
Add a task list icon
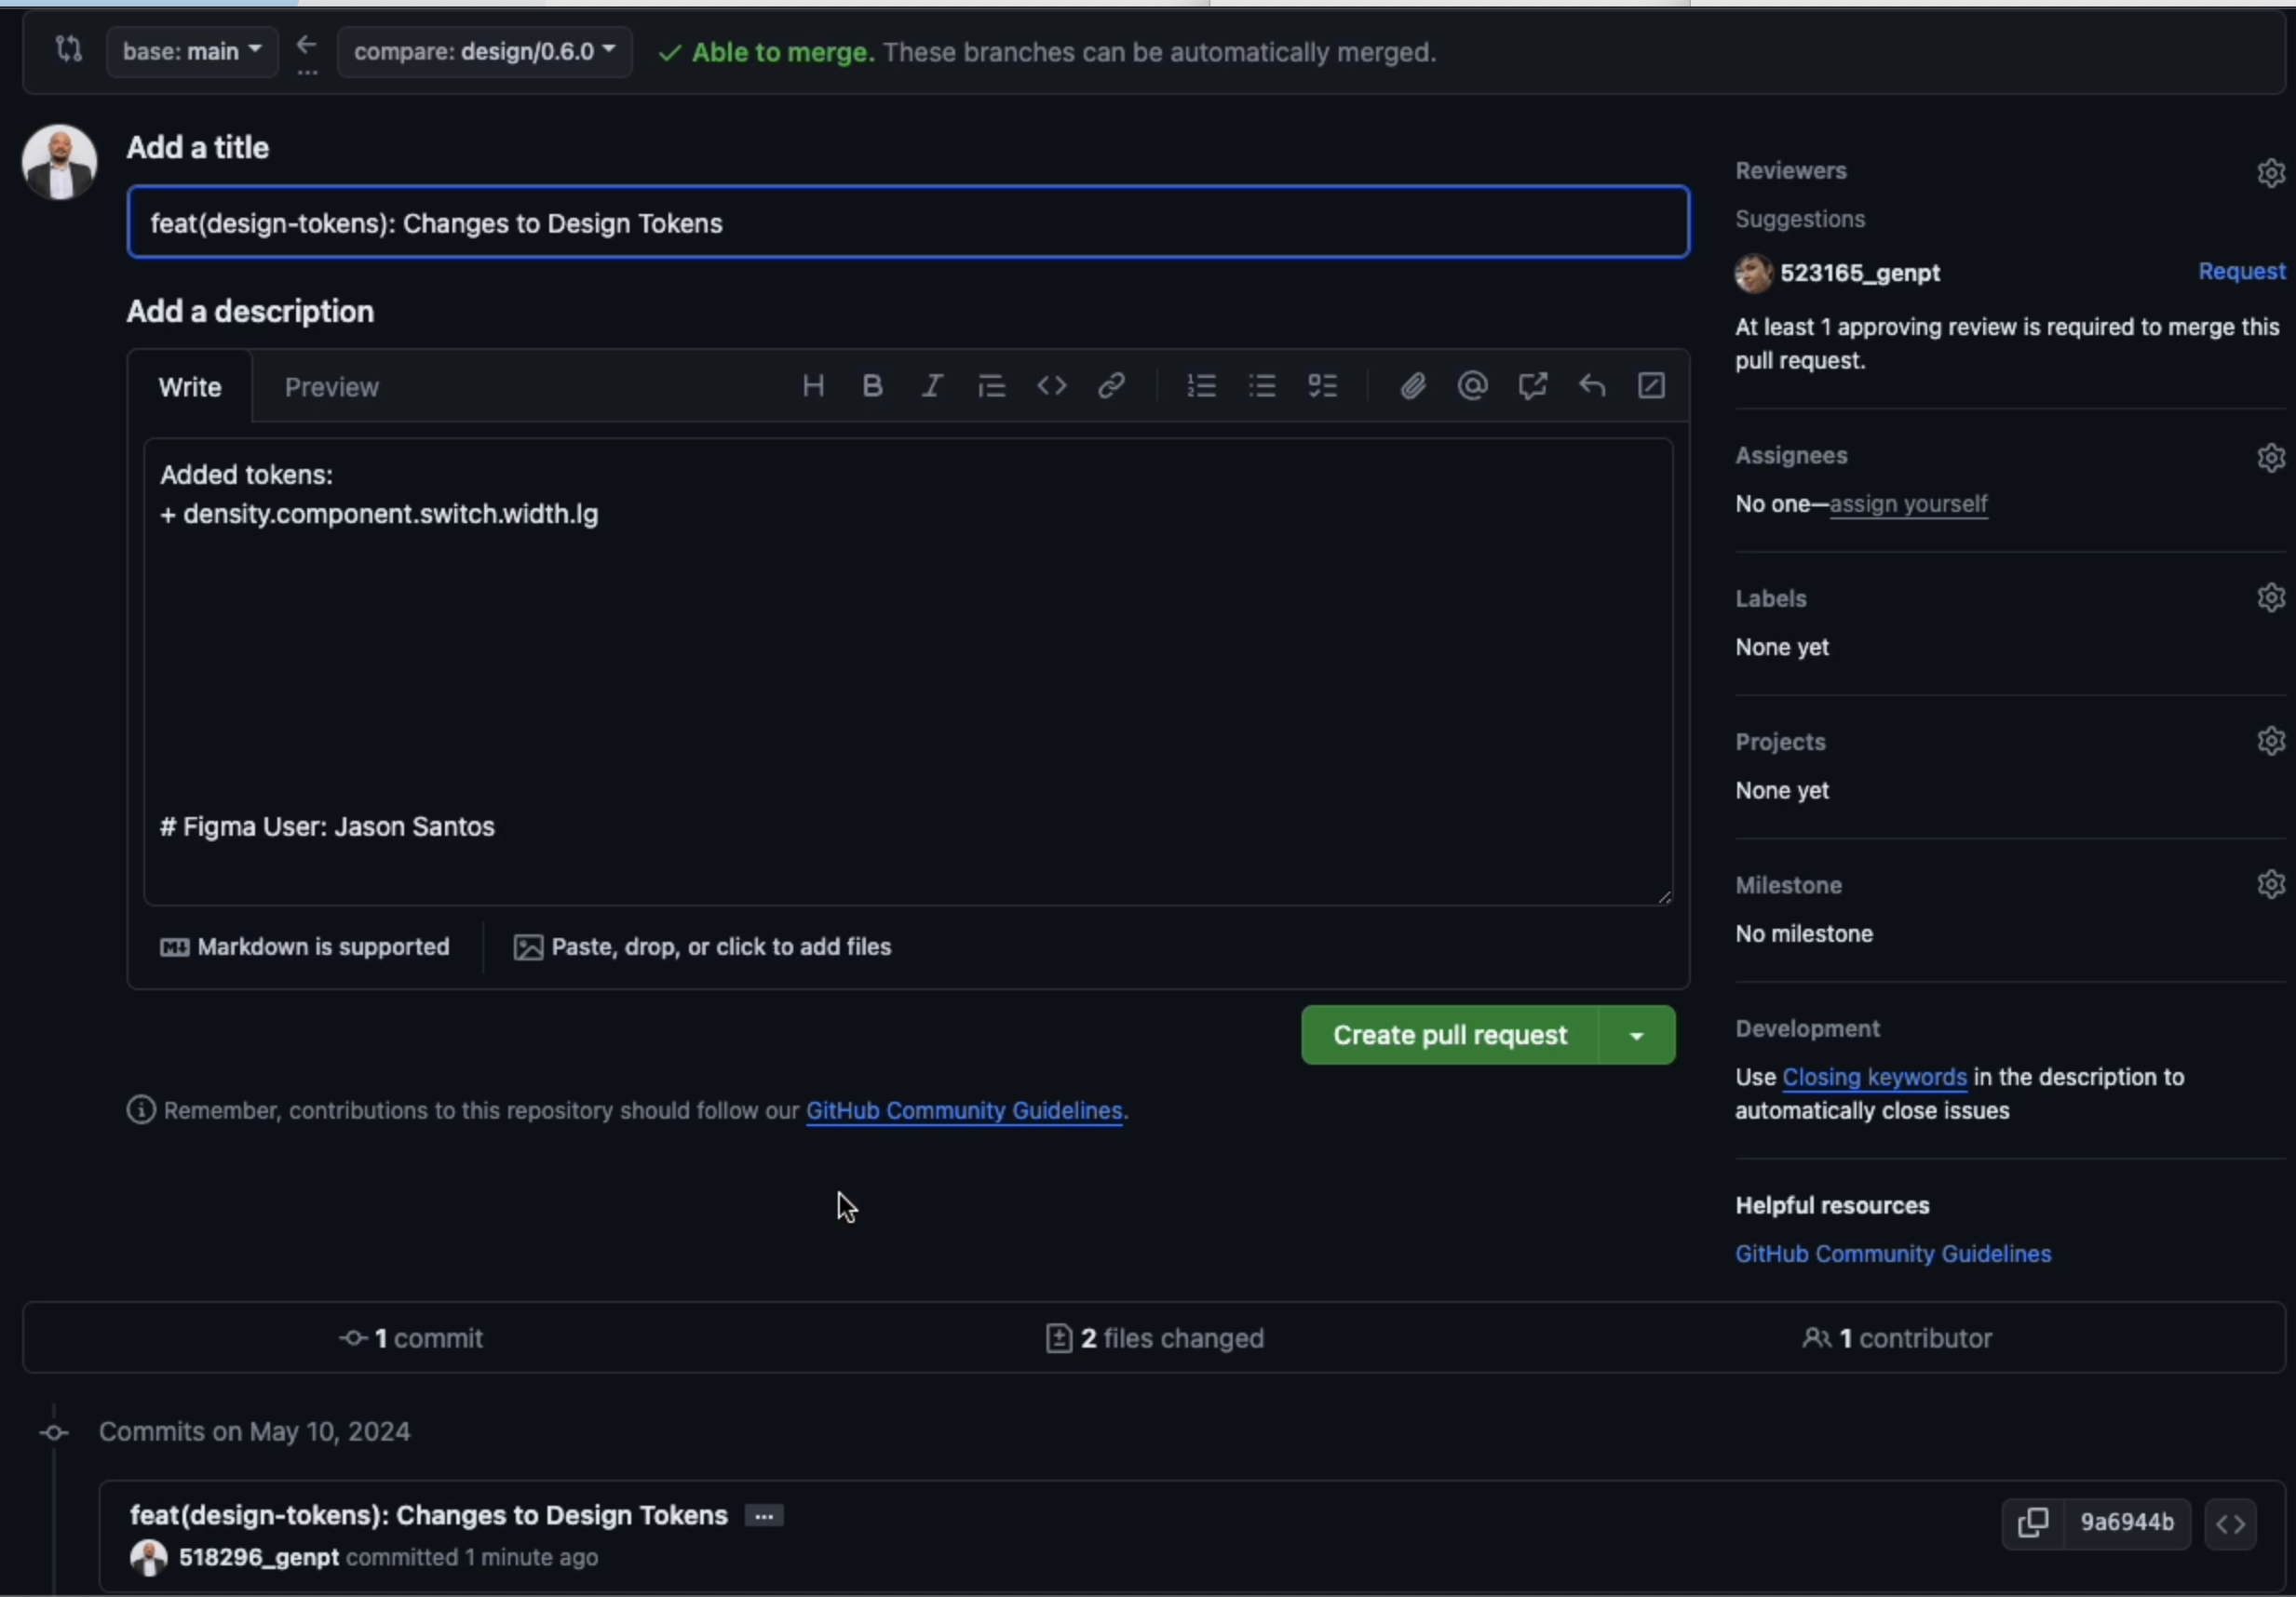tap(1322, 386)
